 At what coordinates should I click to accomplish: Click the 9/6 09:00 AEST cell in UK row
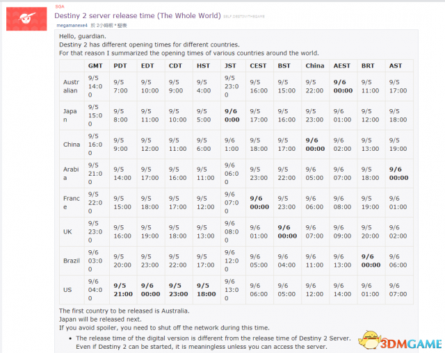pos(342,231)
